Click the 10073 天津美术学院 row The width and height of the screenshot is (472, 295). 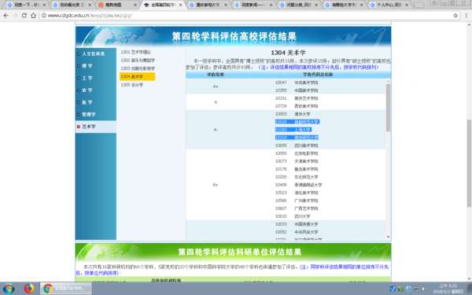[x=297, y=161]
